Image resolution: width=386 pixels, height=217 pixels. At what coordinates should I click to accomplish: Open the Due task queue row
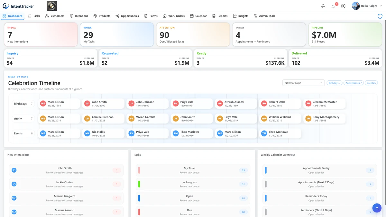[x=193, y=212]
